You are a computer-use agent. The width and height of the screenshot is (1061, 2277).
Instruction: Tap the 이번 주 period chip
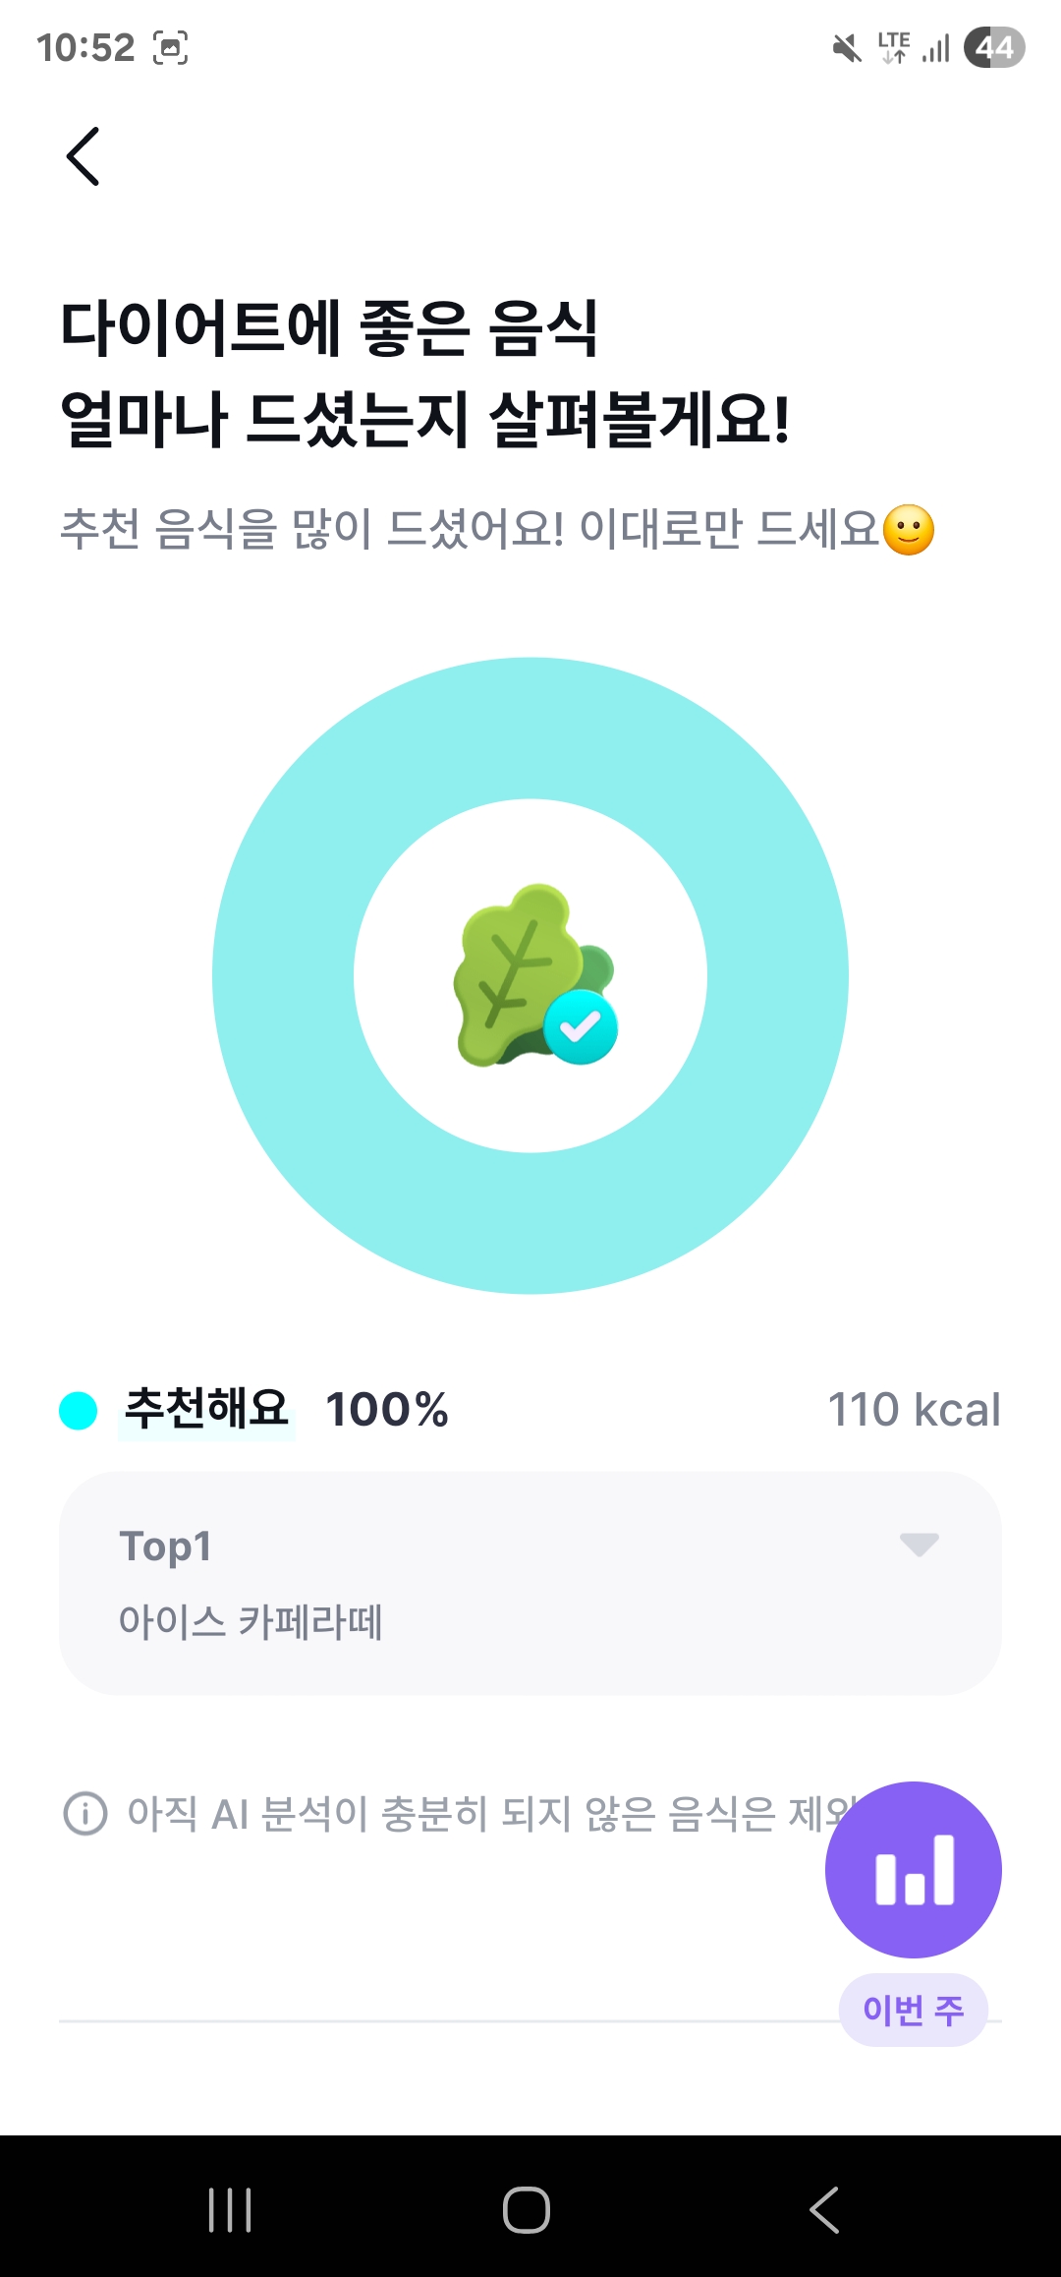913,2010
